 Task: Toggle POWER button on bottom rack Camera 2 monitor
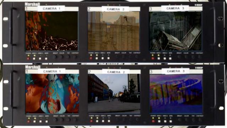click(92, 121)
